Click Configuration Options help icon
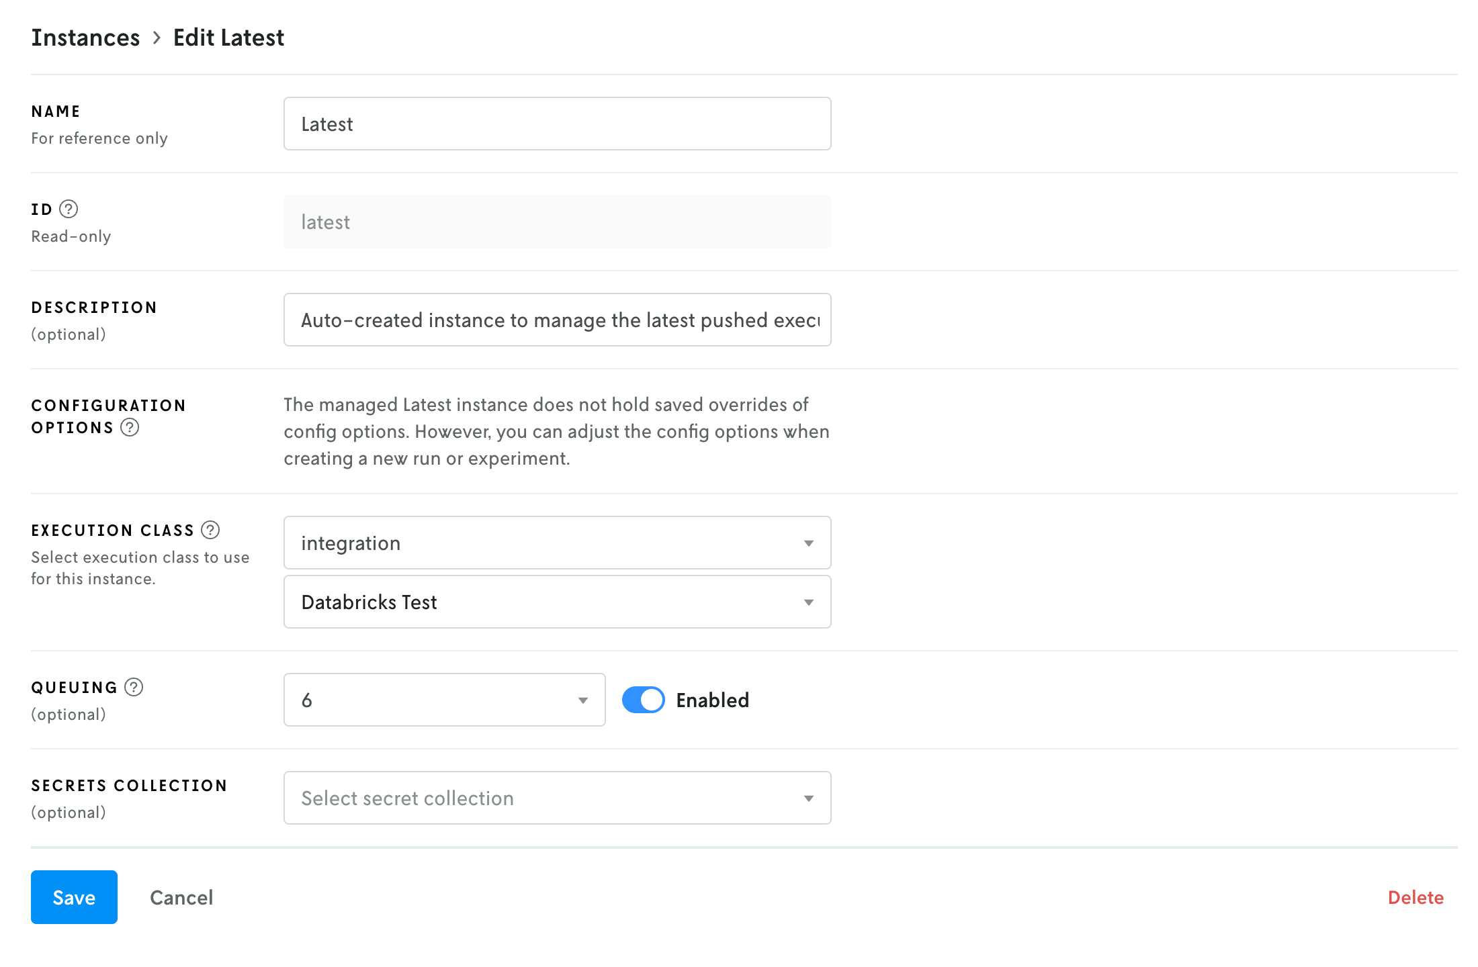1478x967 pixels. click(x=130, y=428)
